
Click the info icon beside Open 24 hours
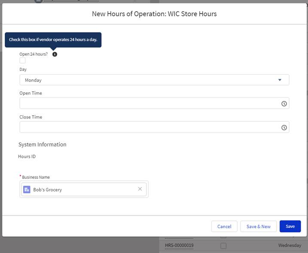55,54
